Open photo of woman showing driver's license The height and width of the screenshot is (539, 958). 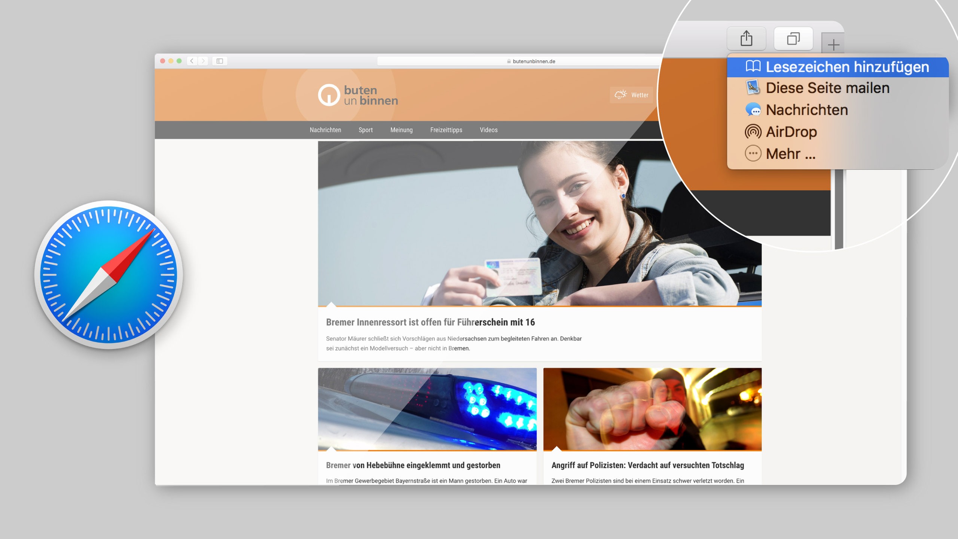[540, 223]
